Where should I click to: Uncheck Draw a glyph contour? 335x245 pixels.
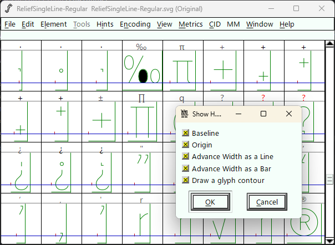(186, 180)
